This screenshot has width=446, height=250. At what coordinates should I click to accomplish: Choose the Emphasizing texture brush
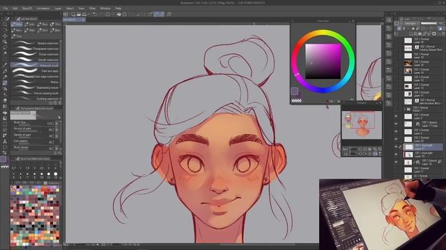[35, 87]
